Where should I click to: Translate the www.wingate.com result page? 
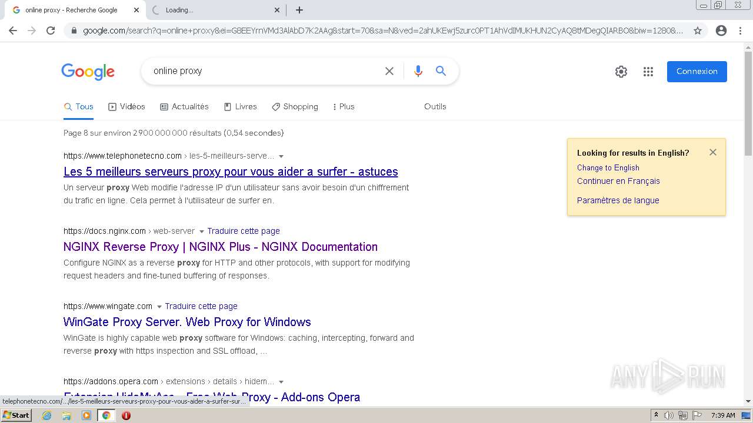click(x=201, y=307)
